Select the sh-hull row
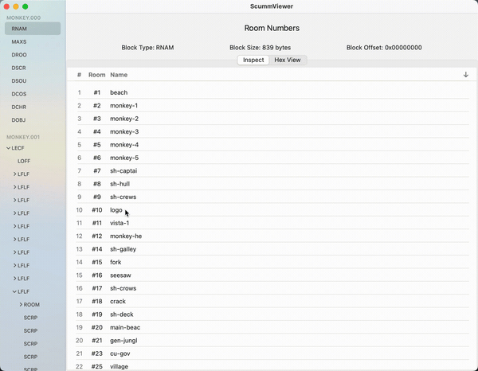478x371 pixels. [x=272, y=184]
